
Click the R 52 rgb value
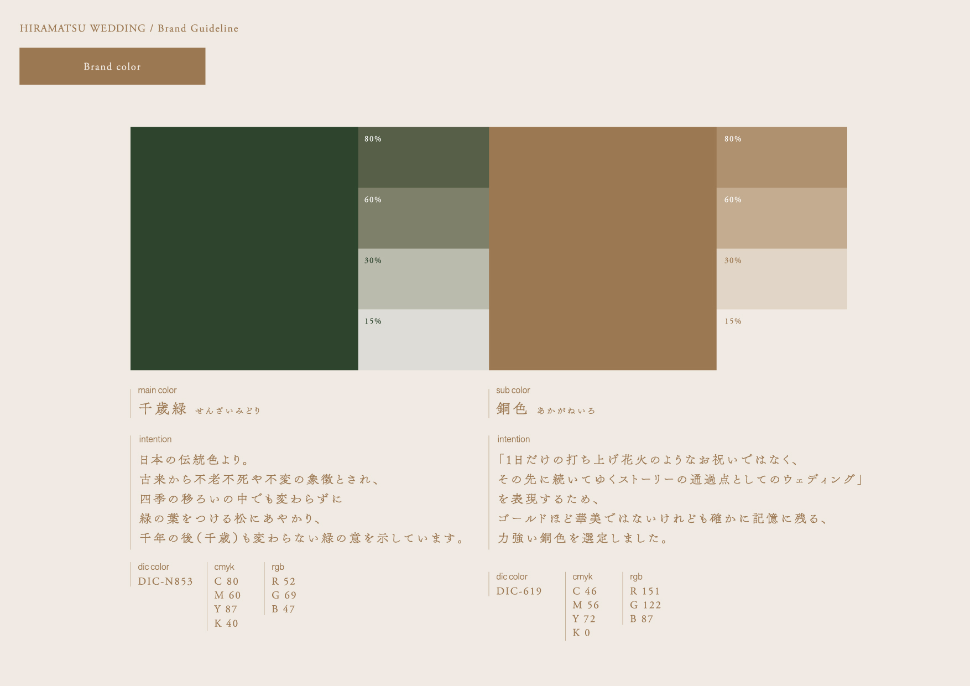tap(283, 581)
